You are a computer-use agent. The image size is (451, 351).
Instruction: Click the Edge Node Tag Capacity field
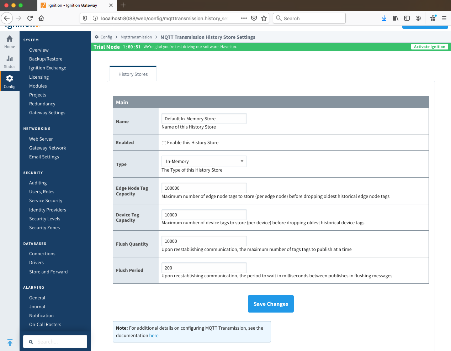pyautogui.click(x=204, y=188)
